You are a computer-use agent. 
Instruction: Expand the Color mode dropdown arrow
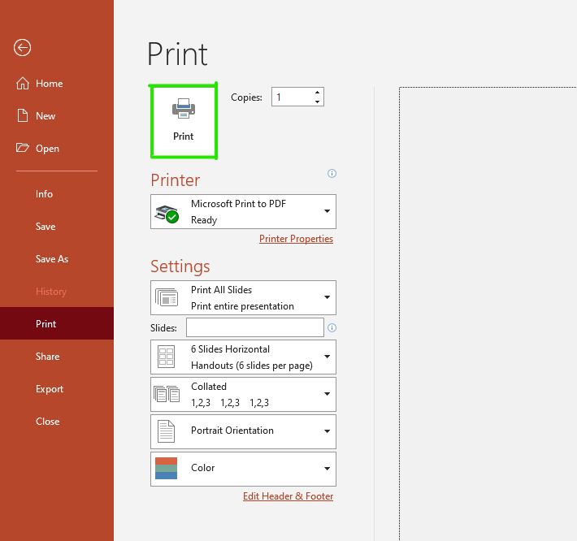tap(327, 469)
